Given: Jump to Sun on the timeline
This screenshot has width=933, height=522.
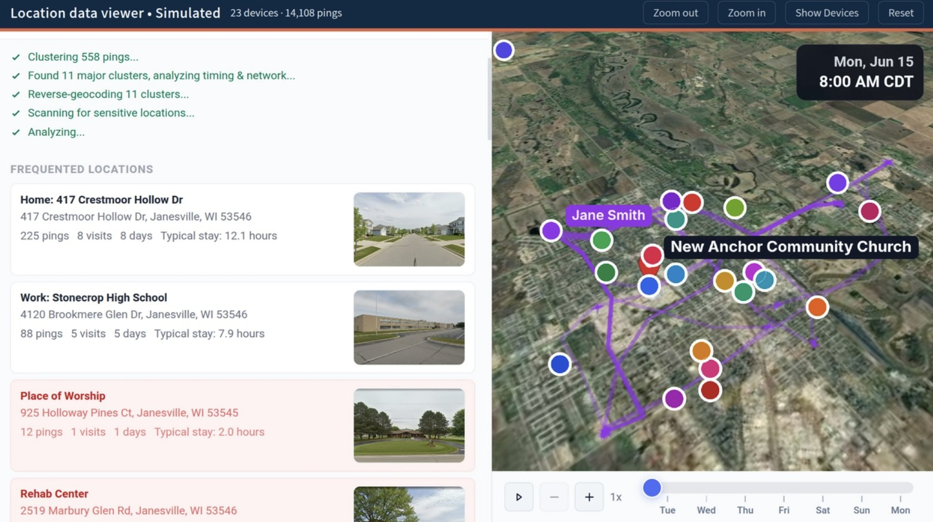Looking at the screenshot, I should coord(861,510).
